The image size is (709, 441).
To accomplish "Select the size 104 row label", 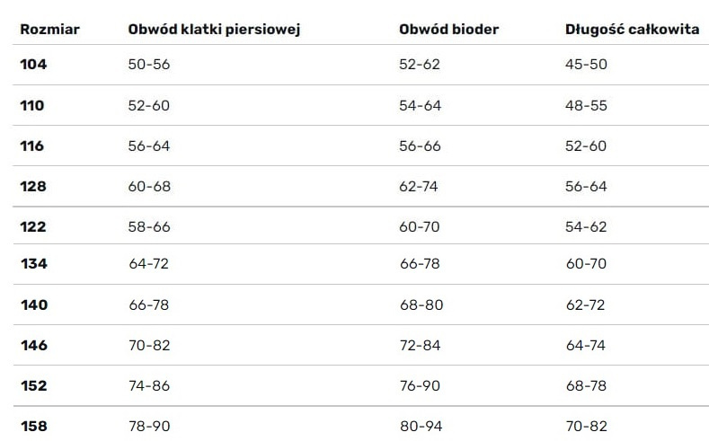I will pyautogui.click(x=33, y=65).
